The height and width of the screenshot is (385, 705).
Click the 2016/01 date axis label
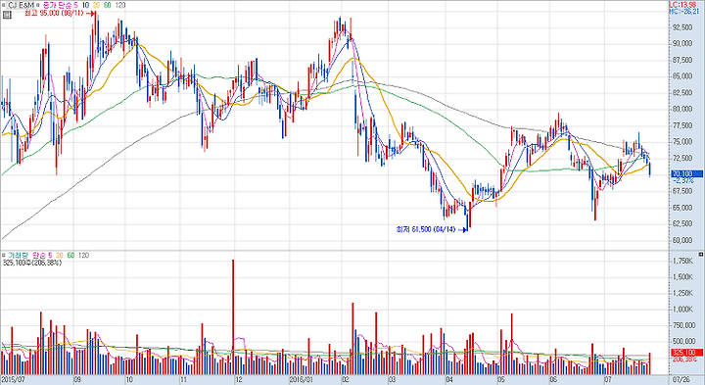(x=302, y=380)
